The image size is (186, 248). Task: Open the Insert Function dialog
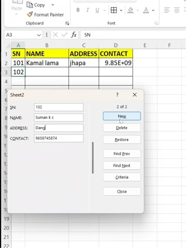(74, 35)
